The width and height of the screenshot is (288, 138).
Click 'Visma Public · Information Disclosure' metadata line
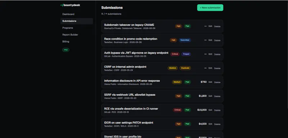(x=128, y=84)
